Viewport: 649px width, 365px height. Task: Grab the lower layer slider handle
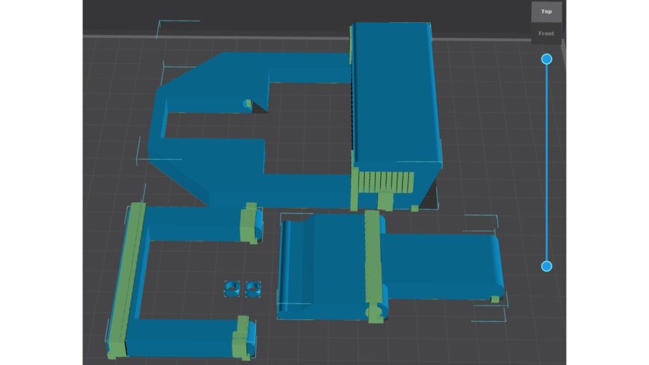click(547, 267)
